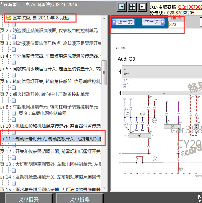This screenshot has height=203, width=202.
Task: Click the document icon above 页 7
Action: click(14, 88)
